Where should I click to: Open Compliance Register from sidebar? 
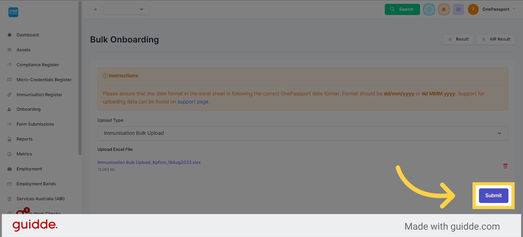pyautogui.click(x=38, y=65)
